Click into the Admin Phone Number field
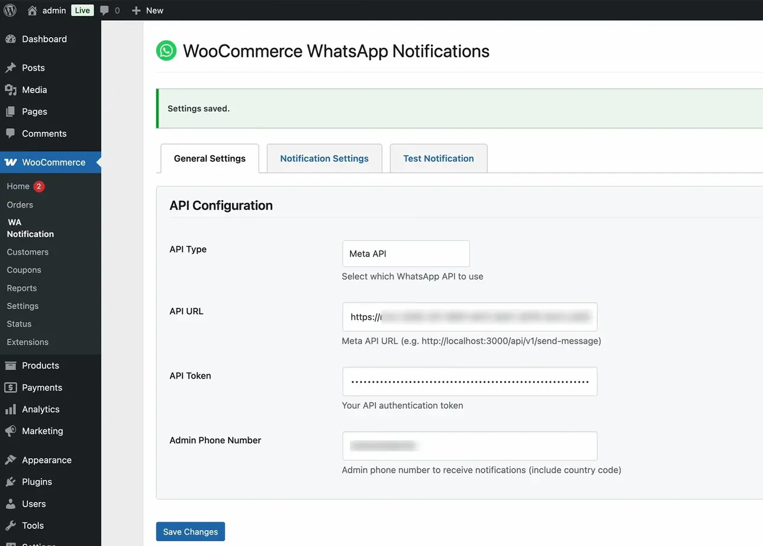The image size is (763, 546). coord(470,446)
